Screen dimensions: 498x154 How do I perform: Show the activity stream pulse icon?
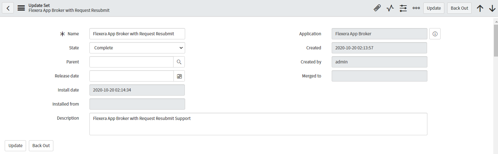click(390, 8)
